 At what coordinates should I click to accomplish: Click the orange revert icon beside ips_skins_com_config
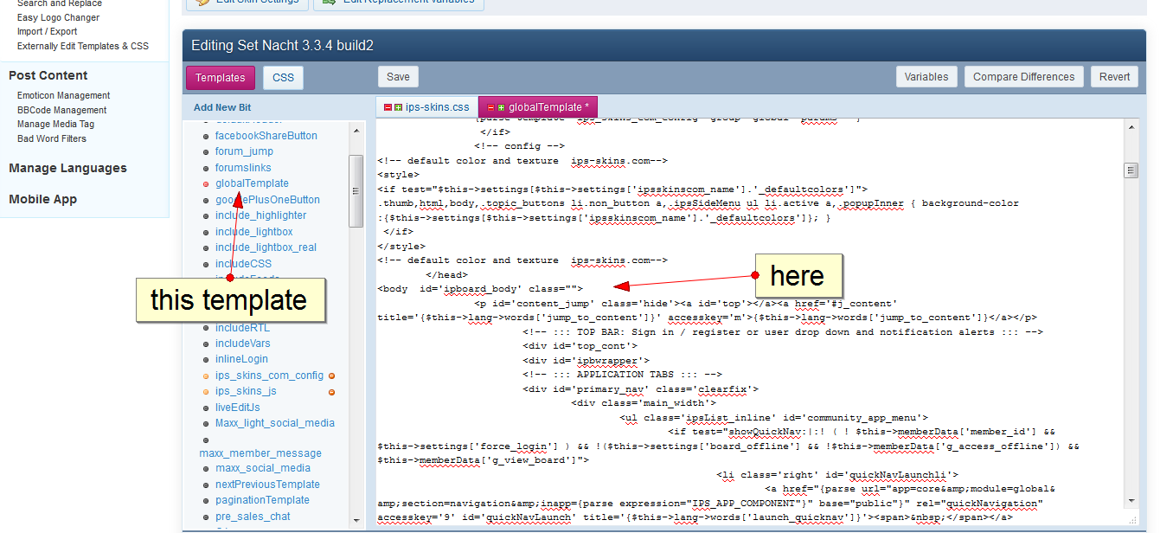tap(331, 376)
